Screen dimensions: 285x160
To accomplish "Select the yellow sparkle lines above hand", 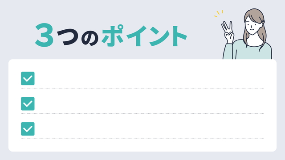I will 219,14.
